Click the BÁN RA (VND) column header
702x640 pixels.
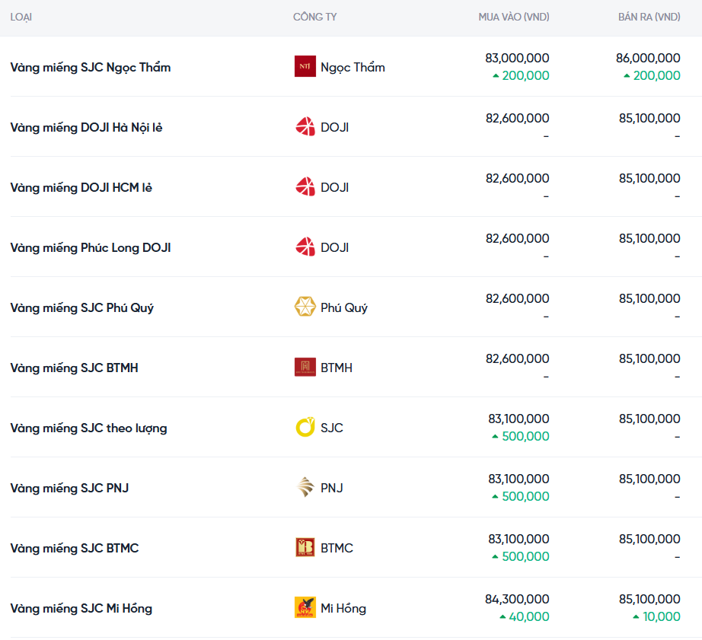649,17
